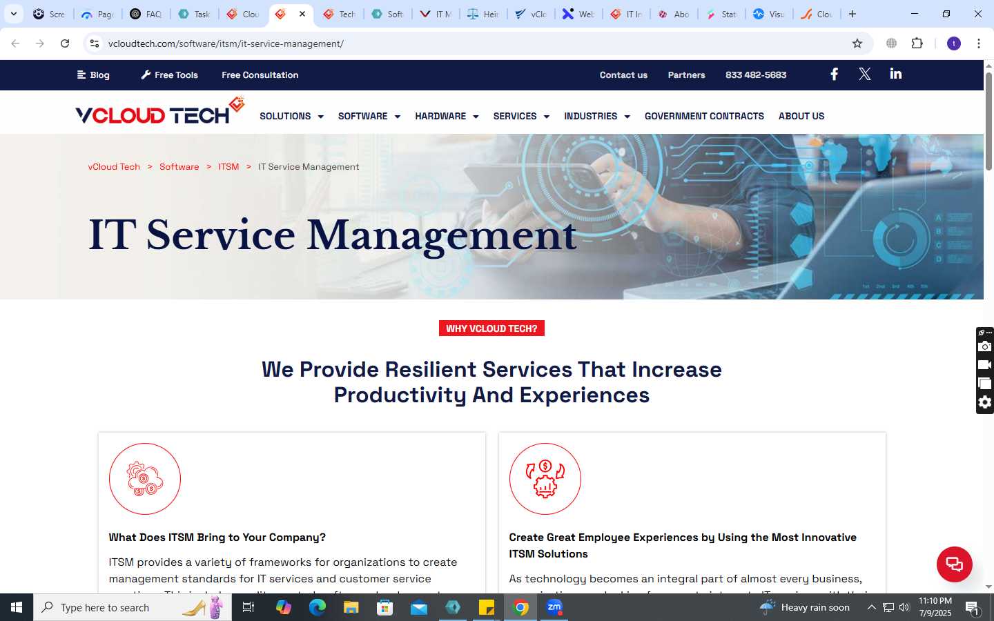Launch Microsoft Edge from taskbar
Screen dimensions: 994x621
point(317,607)
